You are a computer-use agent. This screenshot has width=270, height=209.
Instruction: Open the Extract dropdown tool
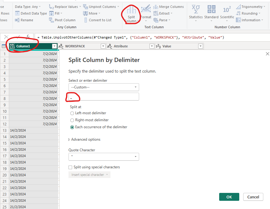tap(163, 13)
